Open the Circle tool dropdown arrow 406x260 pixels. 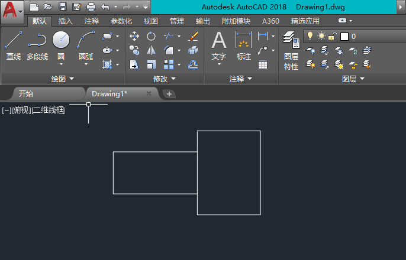coord(61,64)
